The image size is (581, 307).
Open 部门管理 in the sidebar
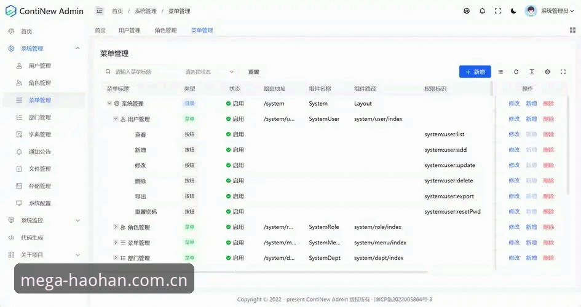click(x=39, y=117)
